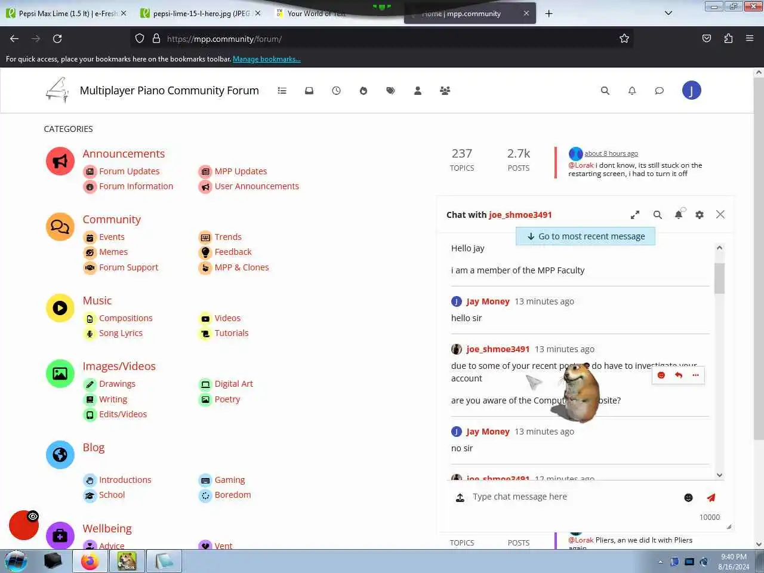Open the Poetry subcategory
This screenshot has width=764, height=573.
point(227,399)
